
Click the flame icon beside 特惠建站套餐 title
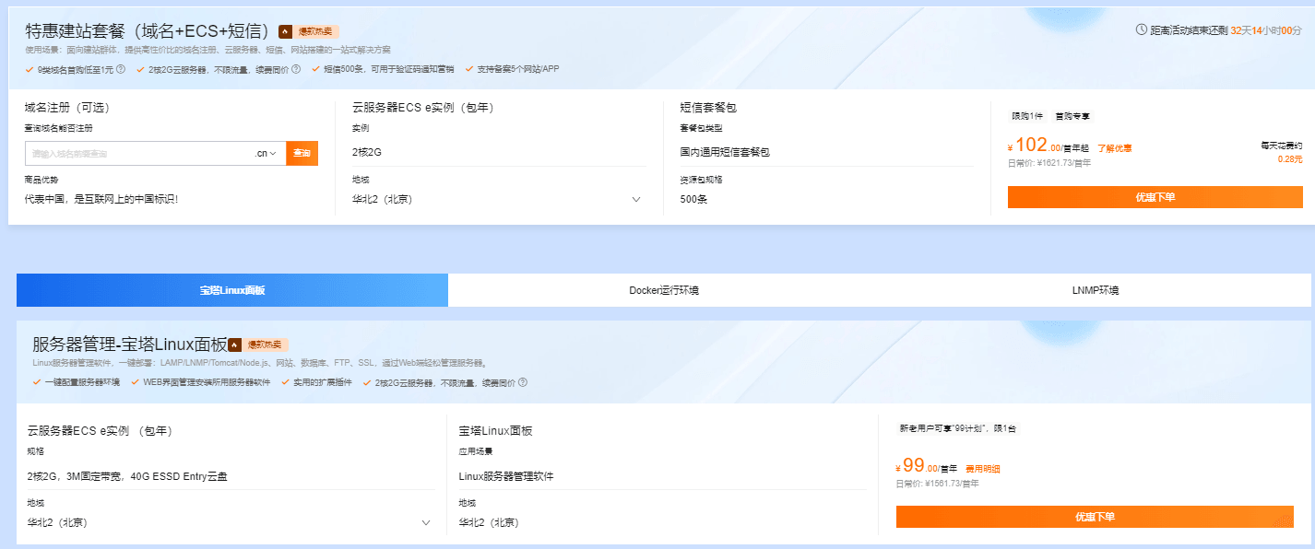(x=286, y=31)
